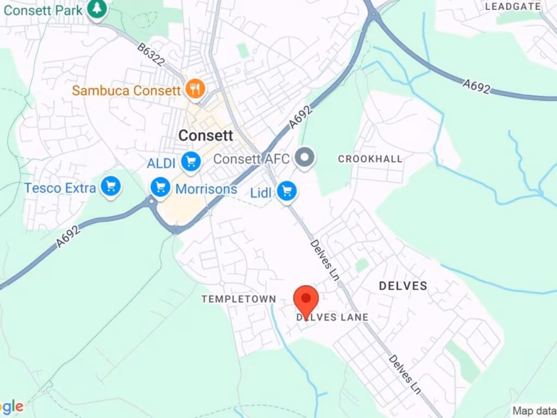Select the Sambuca Consett text label
The width and height of the screenshot is (557, 418).
point(126,90)
